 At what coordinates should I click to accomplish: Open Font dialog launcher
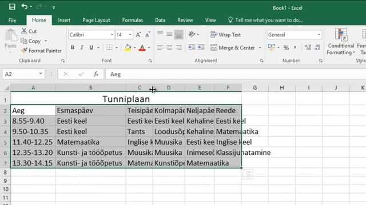[x=150, y=61]
